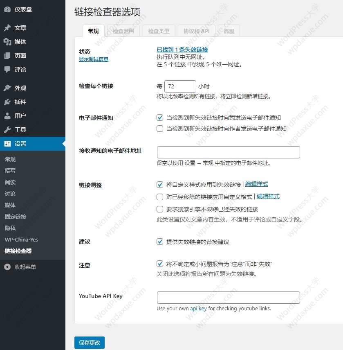The height and width of the screenshot is (350, 343).
Task: Open the Media (媒体) icon in sidebar
Action: (7, 42)
